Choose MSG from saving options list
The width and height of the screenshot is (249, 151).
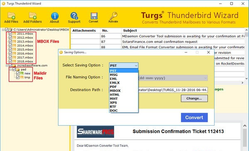click(x=124, y=74)
